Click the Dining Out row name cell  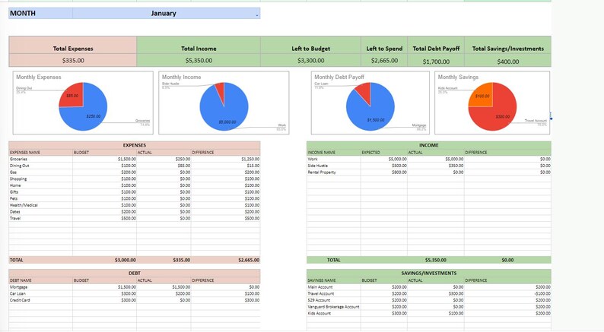[x=40, y=166]
